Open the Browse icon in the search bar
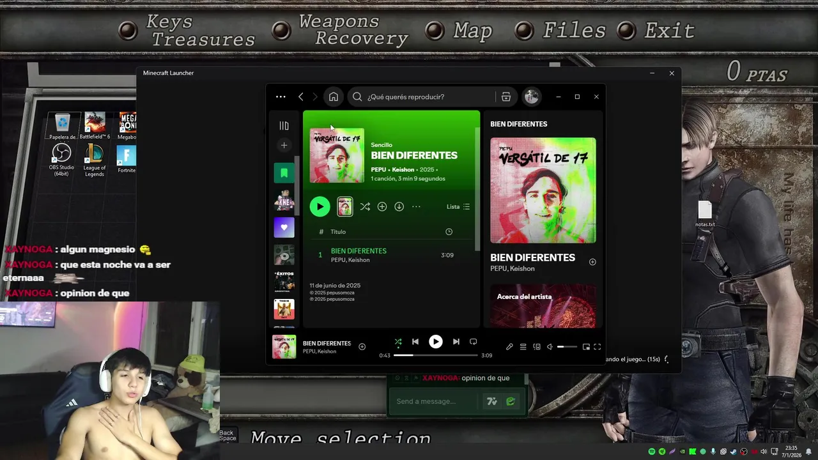 tap(505, 97)
